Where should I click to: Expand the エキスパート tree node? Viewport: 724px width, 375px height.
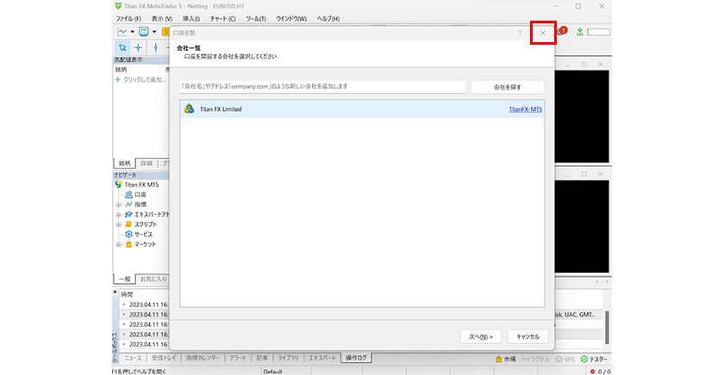click(x=119, y=215)
